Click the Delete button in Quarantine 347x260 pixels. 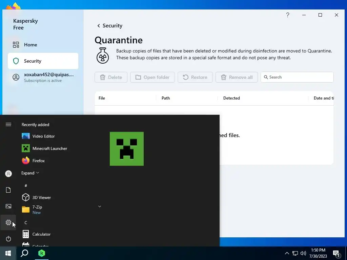click(x=111, y=77)
